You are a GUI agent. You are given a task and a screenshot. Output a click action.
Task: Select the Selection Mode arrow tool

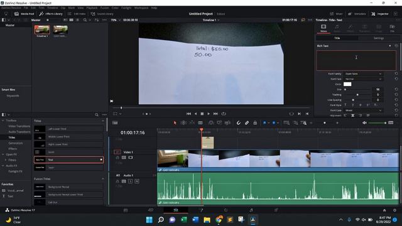175,123
